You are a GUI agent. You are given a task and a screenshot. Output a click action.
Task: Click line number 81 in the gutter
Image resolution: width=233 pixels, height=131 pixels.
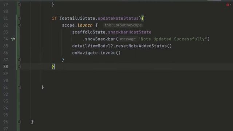click(x=5, y=18)
